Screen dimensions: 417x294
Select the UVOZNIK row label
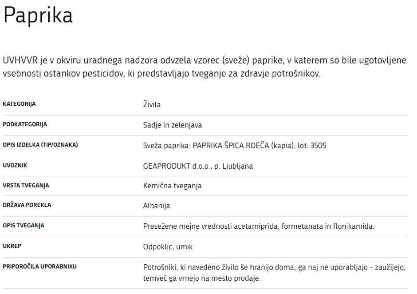(x=15, y=165)
